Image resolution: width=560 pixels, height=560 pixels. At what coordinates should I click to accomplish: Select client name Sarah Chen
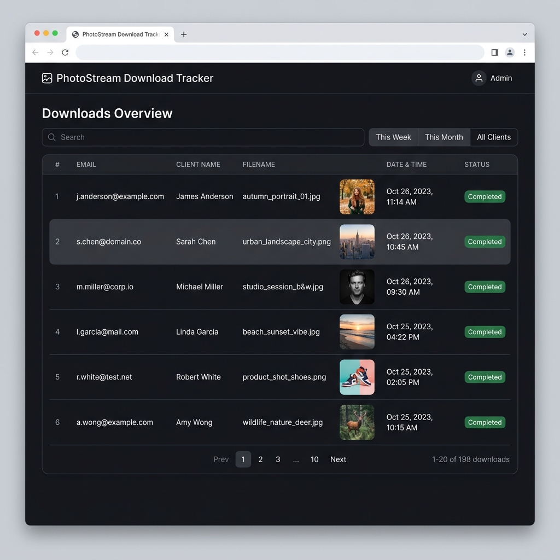click(196, 242)
